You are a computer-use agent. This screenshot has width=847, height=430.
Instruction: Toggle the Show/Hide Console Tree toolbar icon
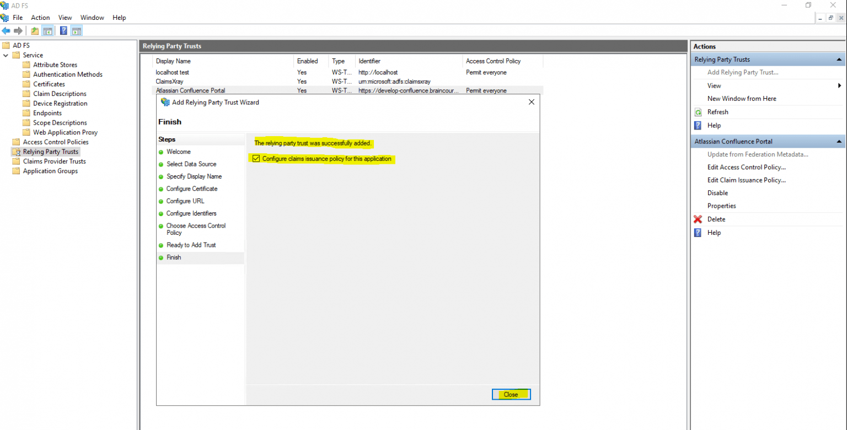coord(48,30)
